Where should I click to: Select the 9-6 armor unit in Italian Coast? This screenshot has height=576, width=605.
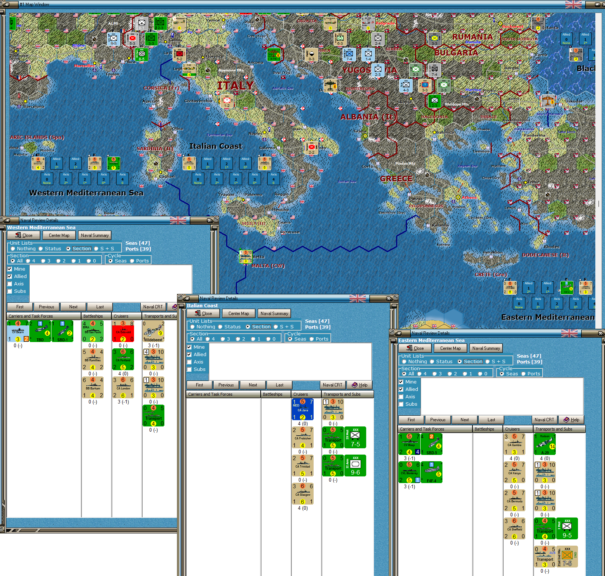click(355, 466)
